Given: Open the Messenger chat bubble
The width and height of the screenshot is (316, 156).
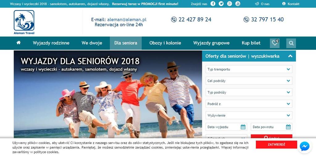Looking at the screenshot, I should pos(305,146).
